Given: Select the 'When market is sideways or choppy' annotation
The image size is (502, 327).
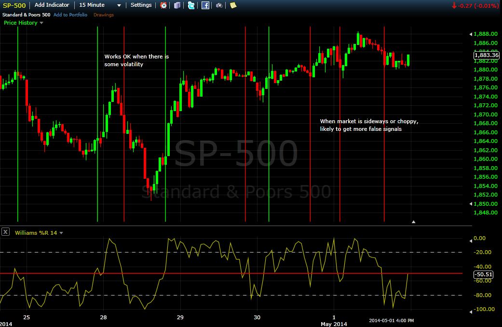Looking at the screenshot, I should point(369,121).
